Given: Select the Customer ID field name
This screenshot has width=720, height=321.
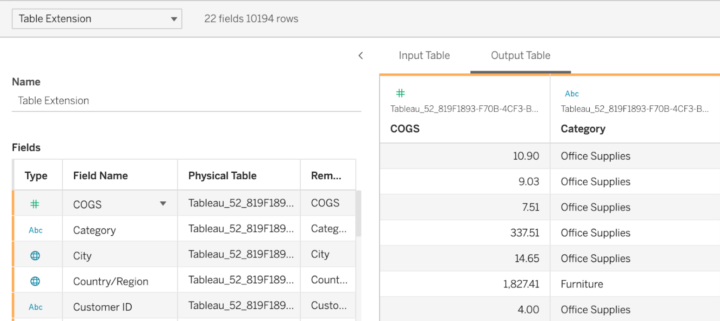Looking at the screenshot, I should pos(103,307).
